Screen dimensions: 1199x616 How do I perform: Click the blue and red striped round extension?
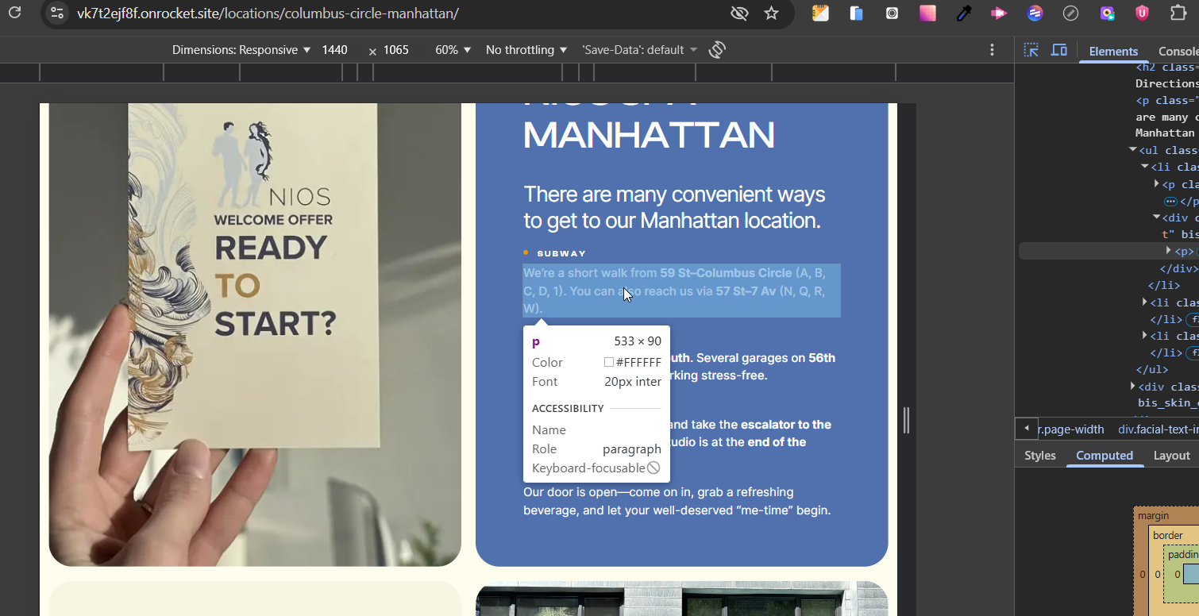[1035, 13]
